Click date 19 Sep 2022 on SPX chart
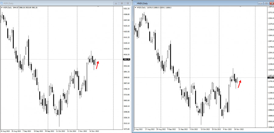 [x=38, y=131]
